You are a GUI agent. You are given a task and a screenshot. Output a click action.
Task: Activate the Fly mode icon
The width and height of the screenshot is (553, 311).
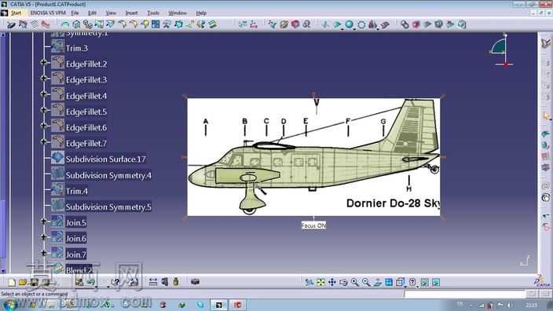[309, 283]
